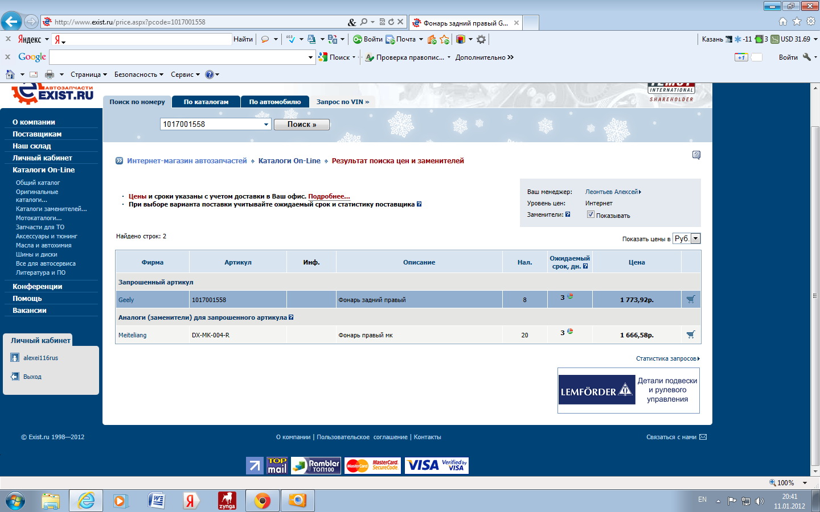Open supplier statistics chart in Geely row

(570, 296)
